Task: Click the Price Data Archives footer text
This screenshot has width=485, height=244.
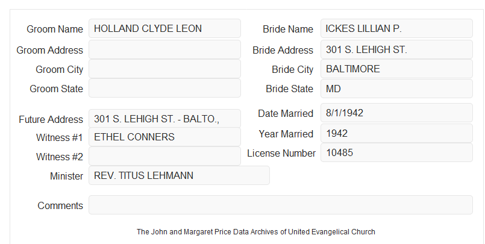Action: pyautogui.click(x=256, y=232)
